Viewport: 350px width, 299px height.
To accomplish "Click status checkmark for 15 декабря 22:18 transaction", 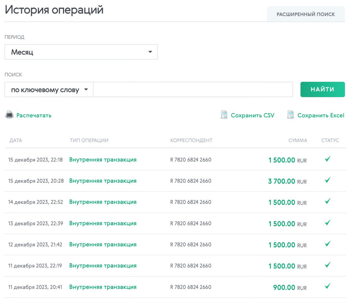I will 328,158.
